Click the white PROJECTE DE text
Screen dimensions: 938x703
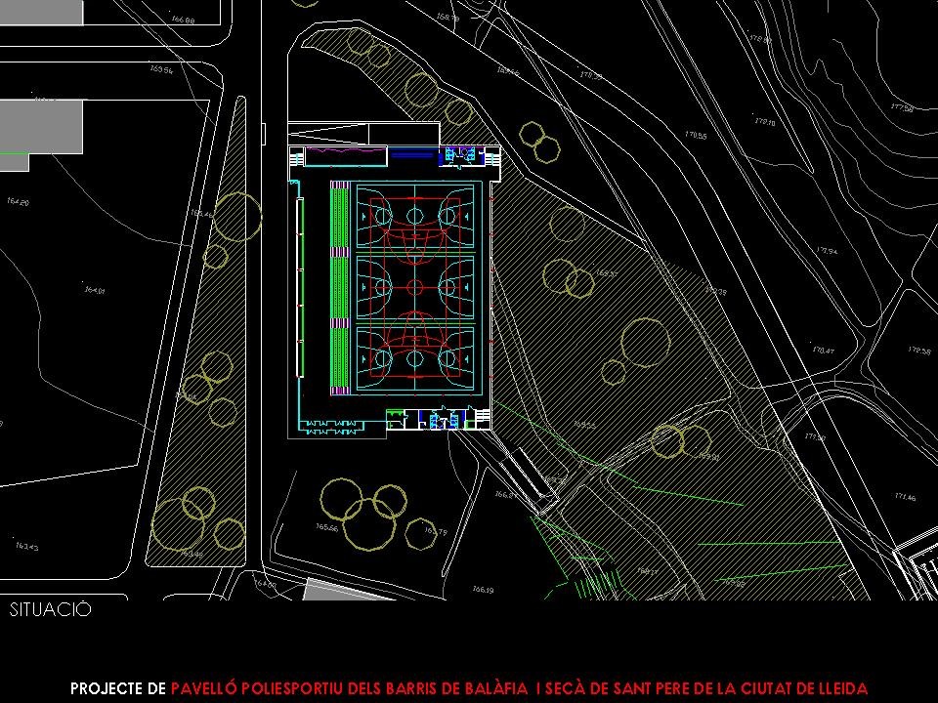pyautogui.click(x=117, y=687)
